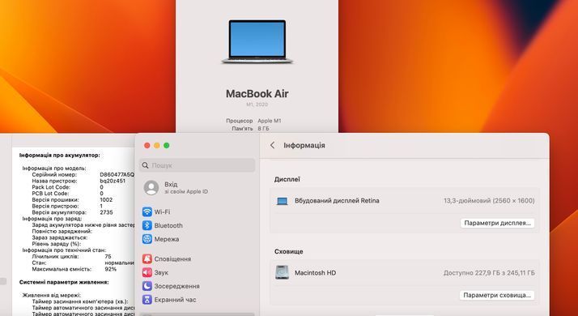Minimize the System Settings window
The width and height of the screenshot is (578, 316).
pos(157,146)
